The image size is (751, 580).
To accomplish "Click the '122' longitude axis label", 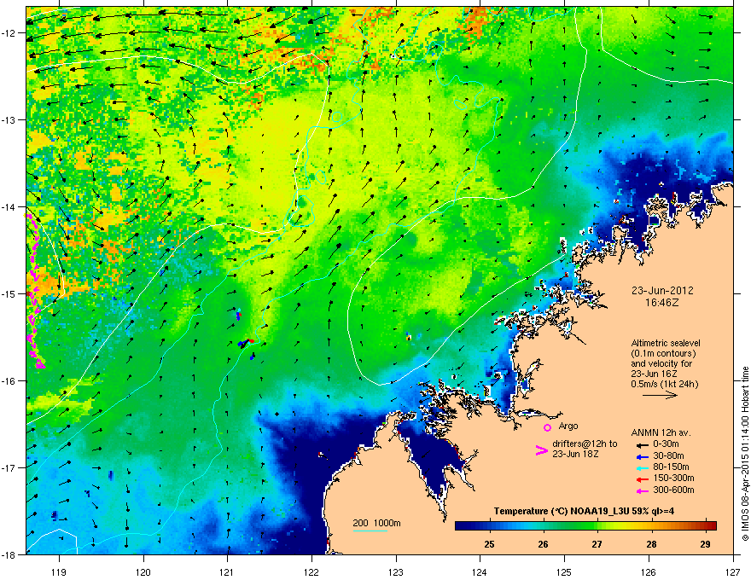I will (x=311, y=571).
